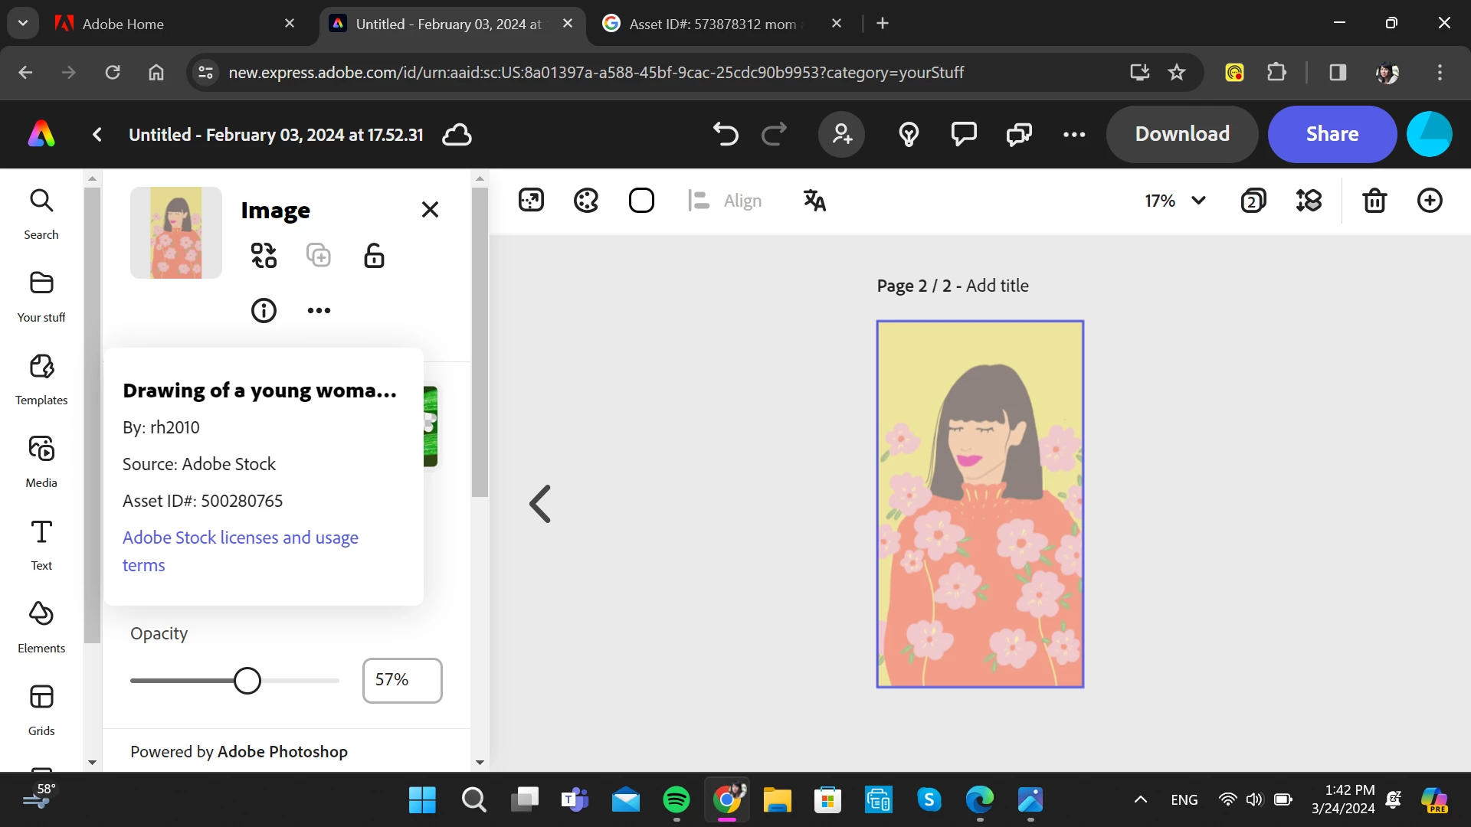This screenshot has width=1471, height=827.
Task: Click the Download button
Action: pos(1182,134)
